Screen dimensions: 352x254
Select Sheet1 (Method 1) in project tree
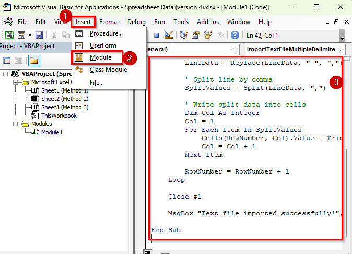point(65,90)
